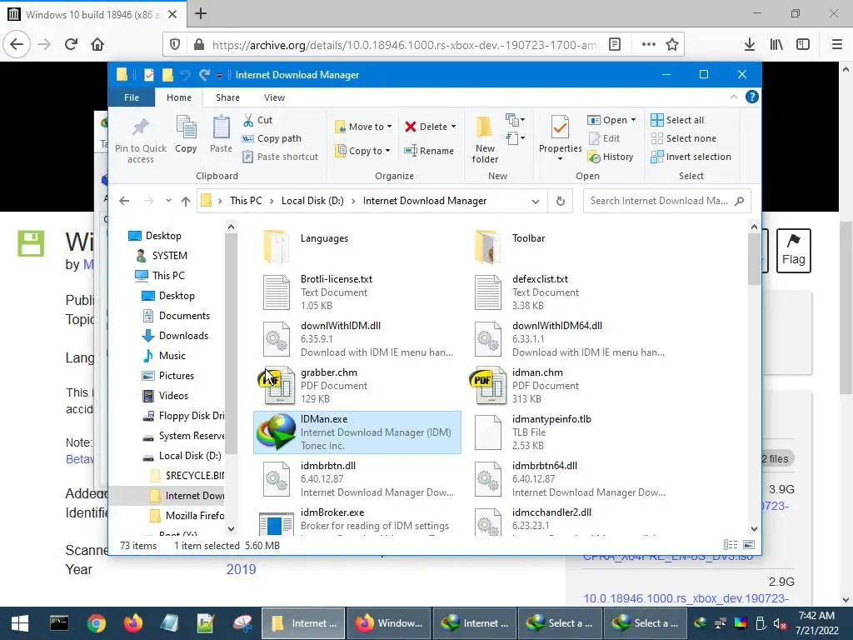
Task: Click Select none in the ribbon
Action: [x=684, y=138]
